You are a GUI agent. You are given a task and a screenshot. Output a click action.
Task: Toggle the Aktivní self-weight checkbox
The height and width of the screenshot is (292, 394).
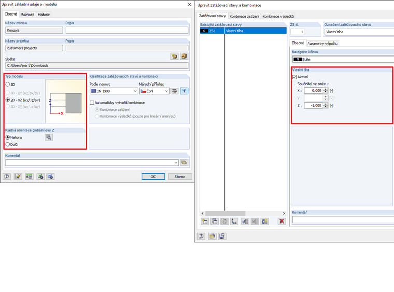click(294, 77)
